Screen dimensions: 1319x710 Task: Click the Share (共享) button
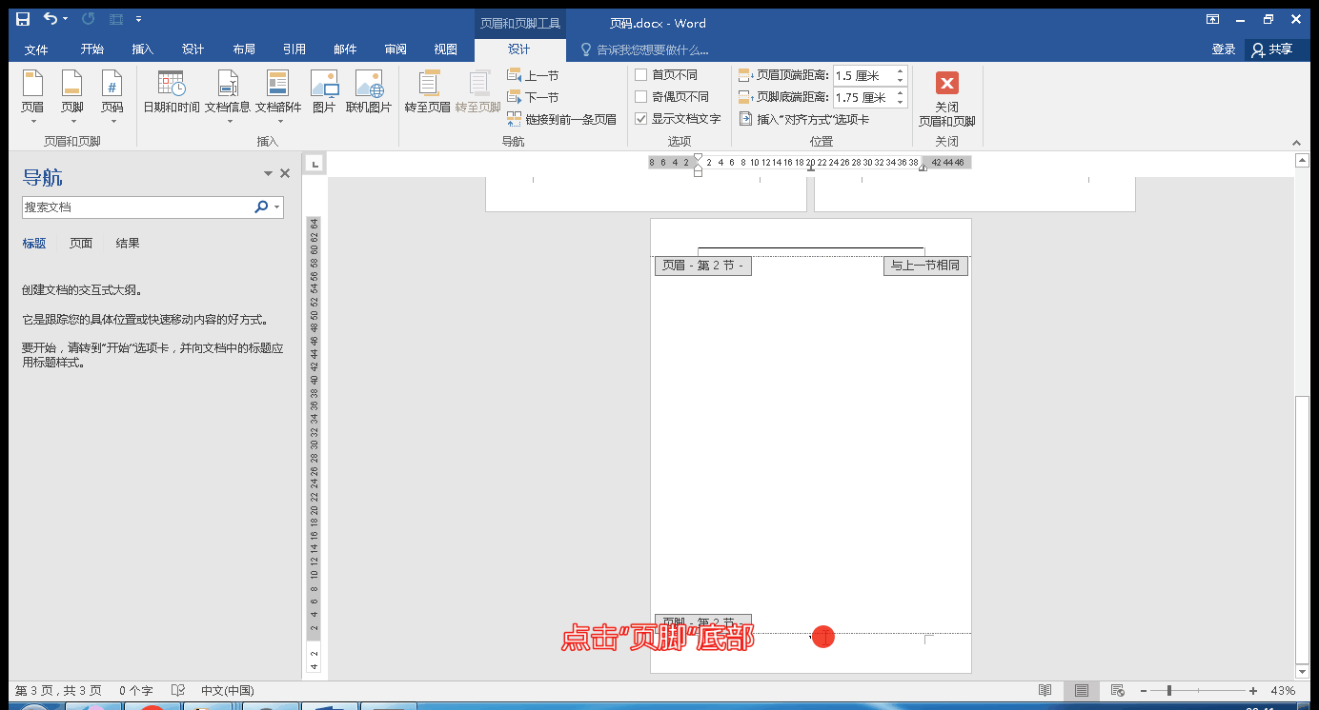1272,49
